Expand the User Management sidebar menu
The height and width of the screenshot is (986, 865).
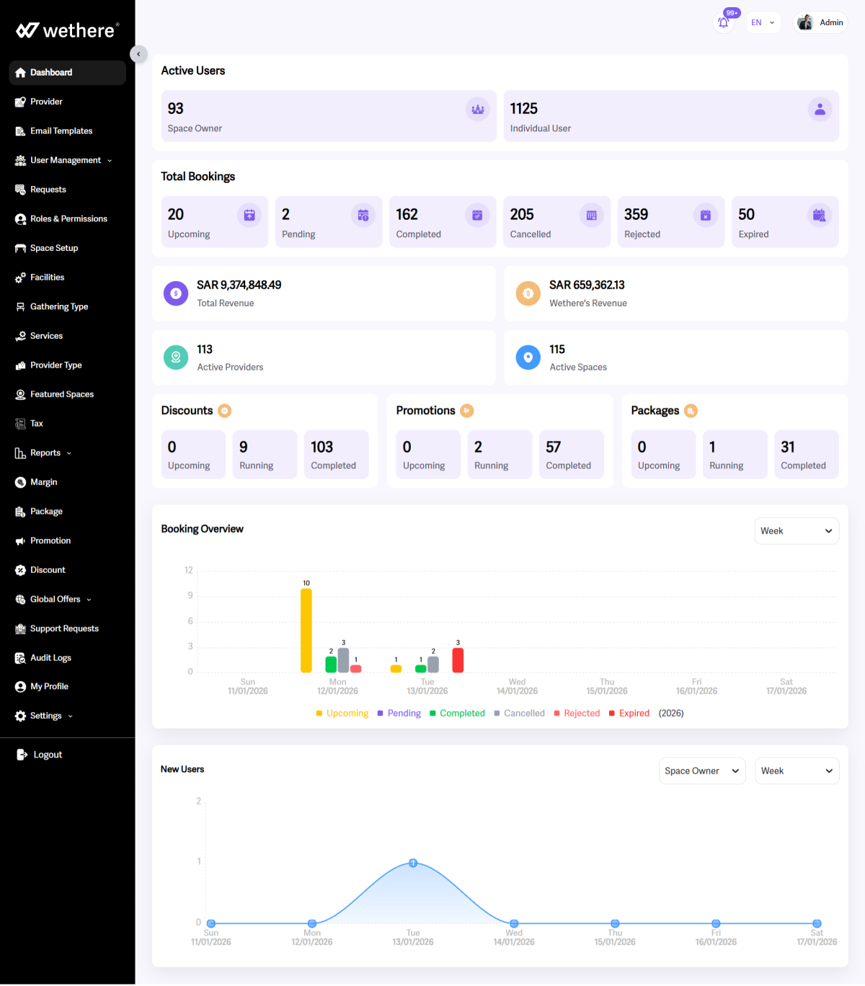(x=65, y=161)
